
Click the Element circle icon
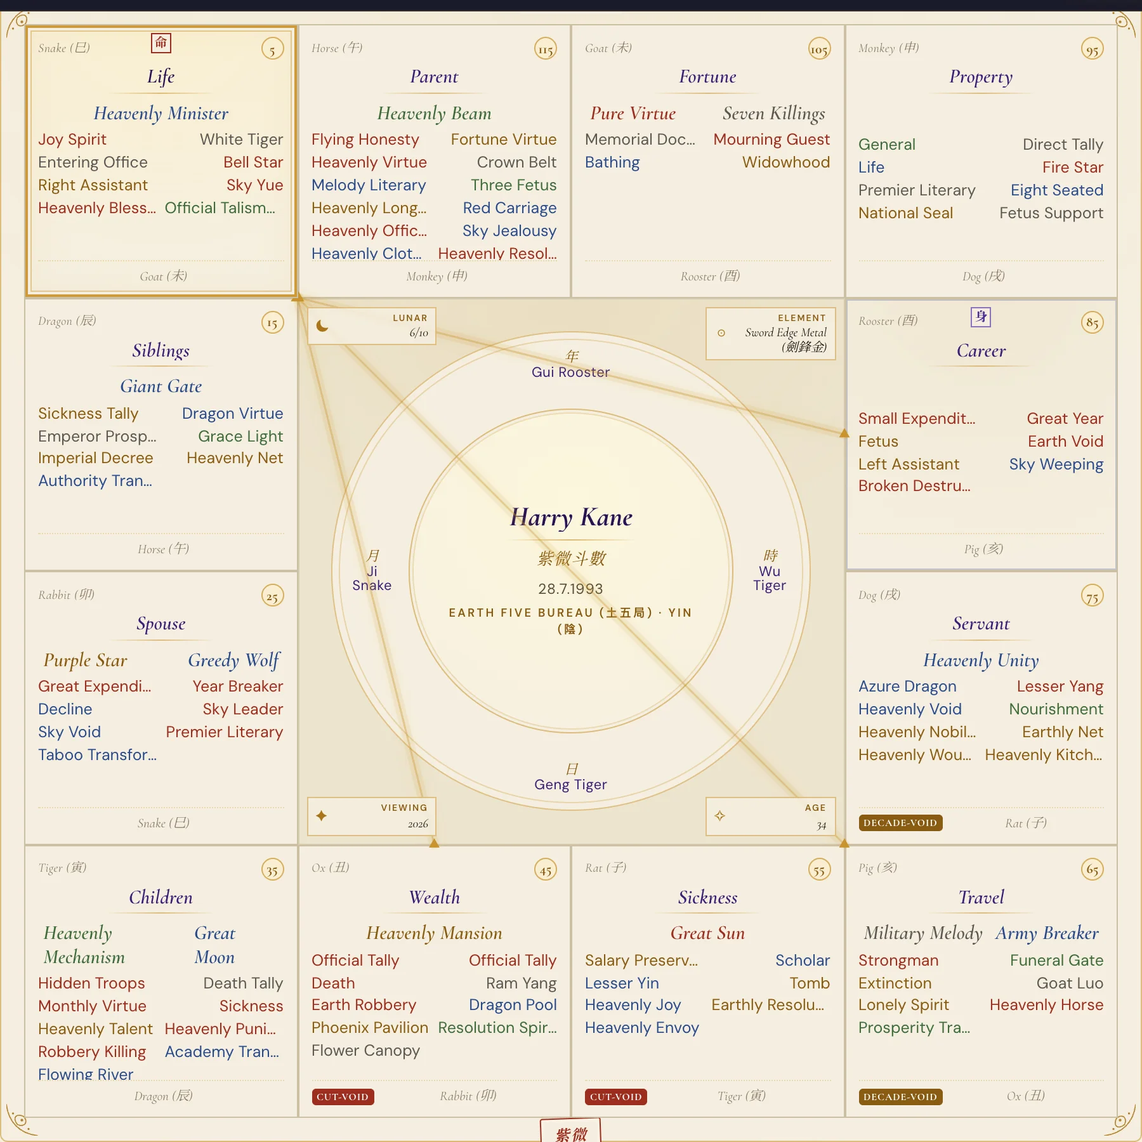[x=721, y=332]
